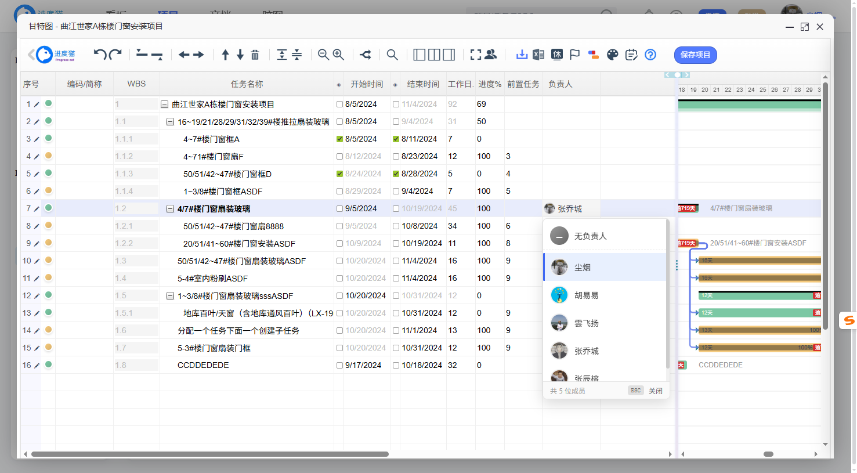Open the search magnifier tool

pos(392,55)
